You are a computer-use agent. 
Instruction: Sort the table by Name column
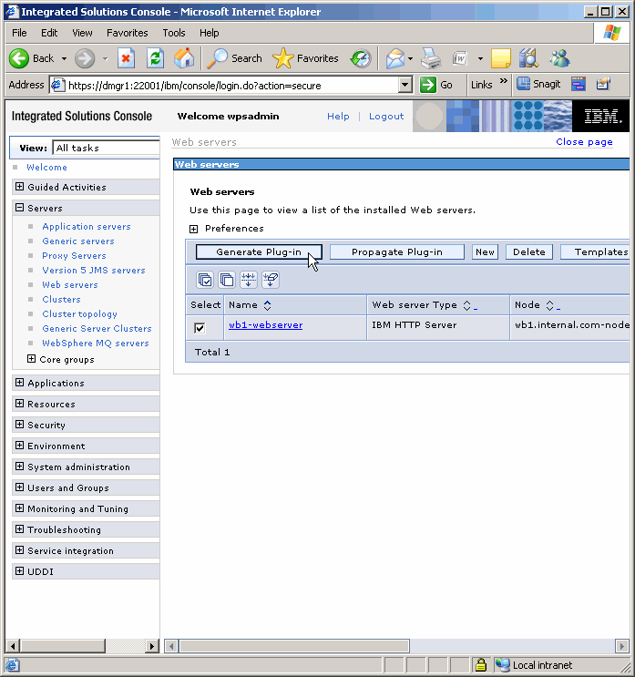(x=267, y=305)
